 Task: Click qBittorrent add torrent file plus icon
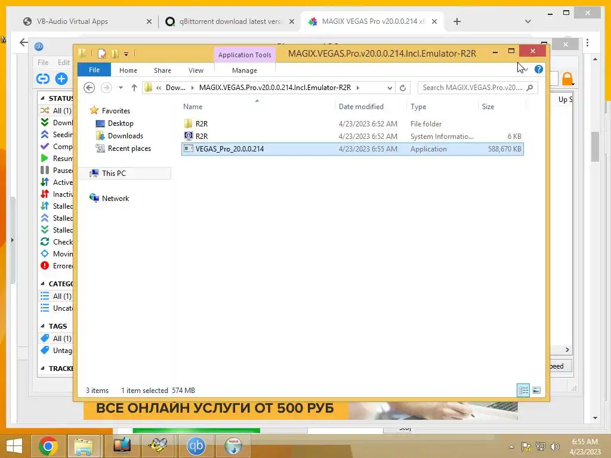coord(61,79)
